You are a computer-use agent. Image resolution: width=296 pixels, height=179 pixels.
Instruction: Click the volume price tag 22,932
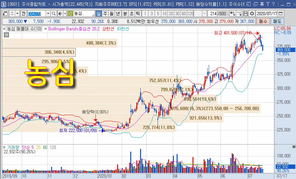pyautogui.click(x=285, y=167)
